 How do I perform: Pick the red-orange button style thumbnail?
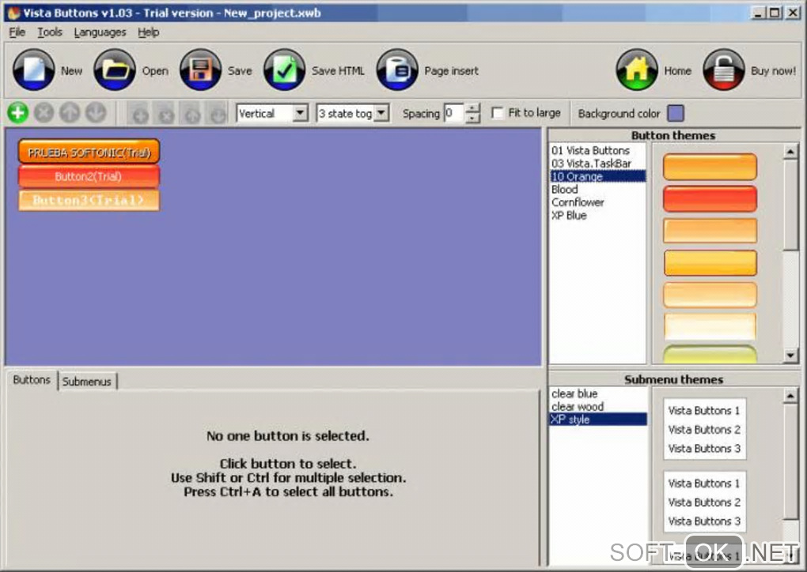pyautogui.click(x=710, y=199)
